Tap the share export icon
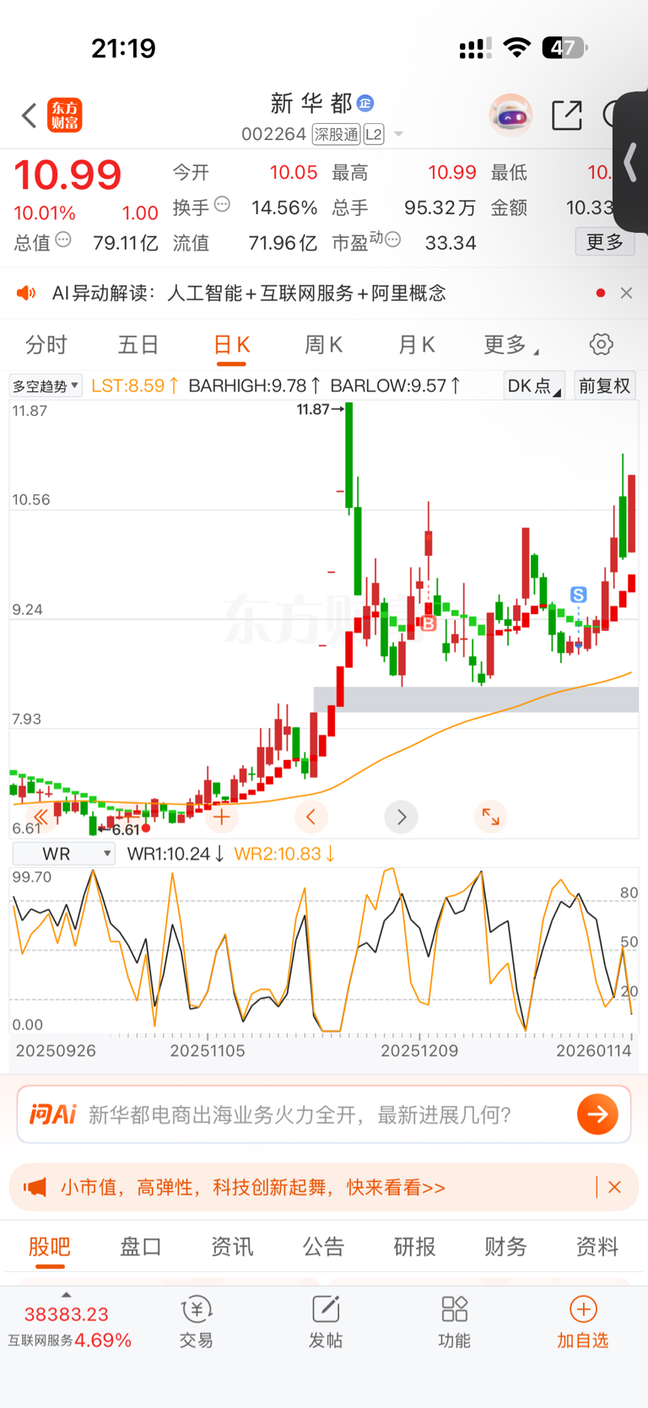The width and height of the screenshot is (648, 1408). [567, 115]
